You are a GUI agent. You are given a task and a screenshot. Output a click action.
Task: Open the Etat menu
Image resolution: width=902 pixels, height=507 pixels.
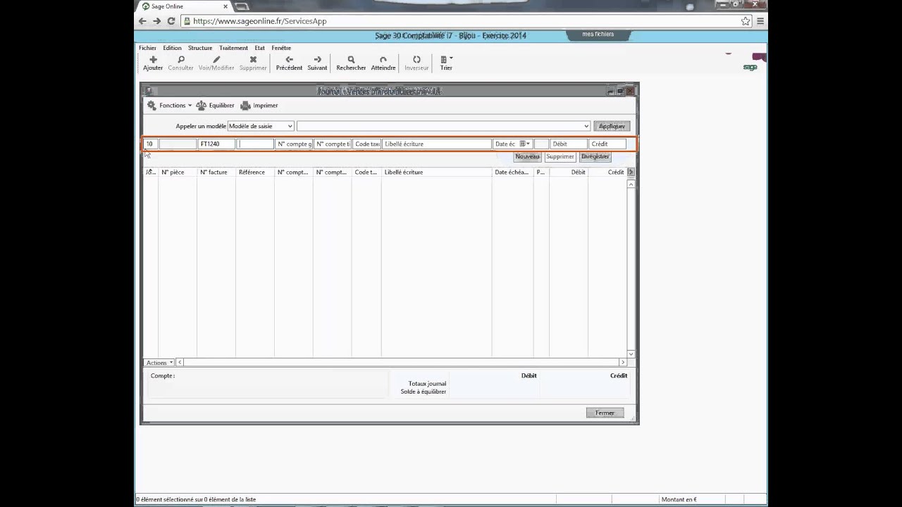(x=259, y=48)
